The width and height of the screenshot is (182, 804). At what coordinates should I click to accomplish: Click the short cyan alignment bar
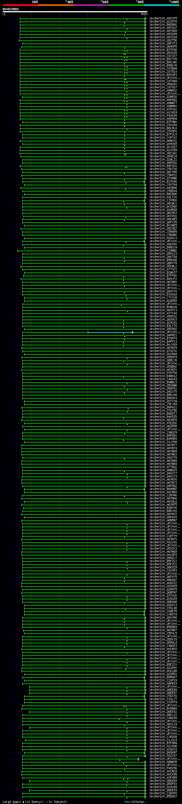tap(111, 332)
